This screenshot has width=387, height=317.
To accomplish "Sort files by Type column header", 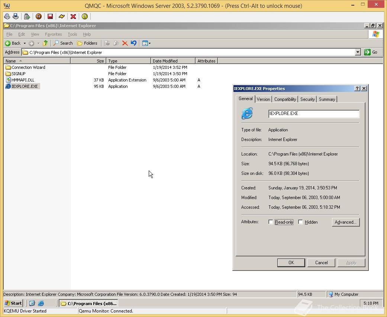I will click(128, 61).
